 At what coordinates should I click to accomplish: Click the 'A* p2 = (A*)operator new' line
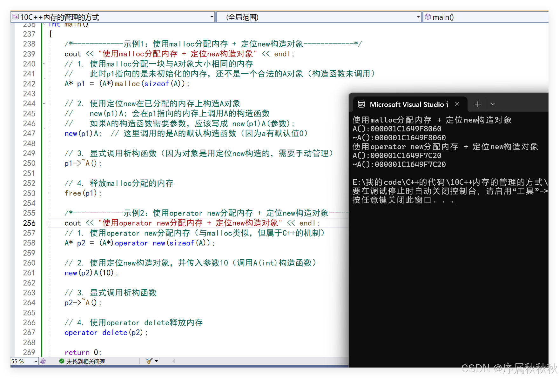(x=140, y=243)
